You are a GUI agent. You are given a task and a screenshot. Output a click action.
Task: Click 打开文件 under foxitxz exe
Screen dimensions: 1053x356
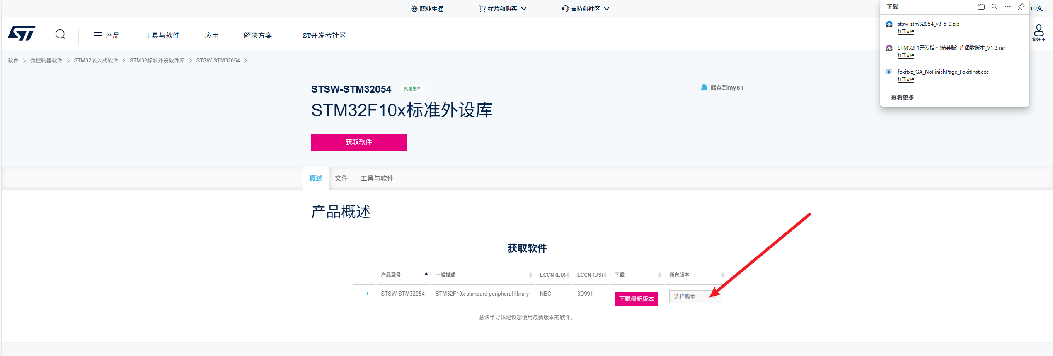click(906, 79)
